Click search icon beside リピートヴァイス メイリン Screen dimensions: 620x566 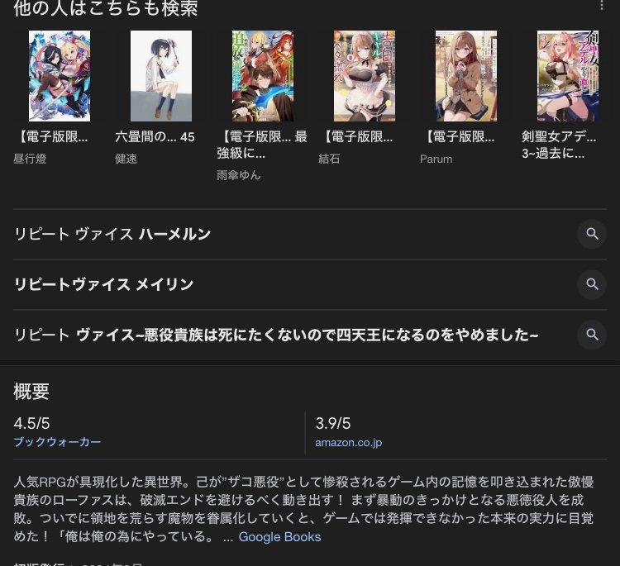592,284
